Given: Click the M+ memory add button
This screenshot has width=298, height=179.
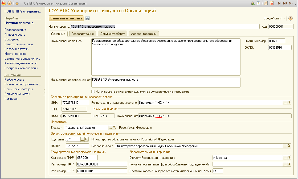Looking at the screenshot, I should point(285,3).
